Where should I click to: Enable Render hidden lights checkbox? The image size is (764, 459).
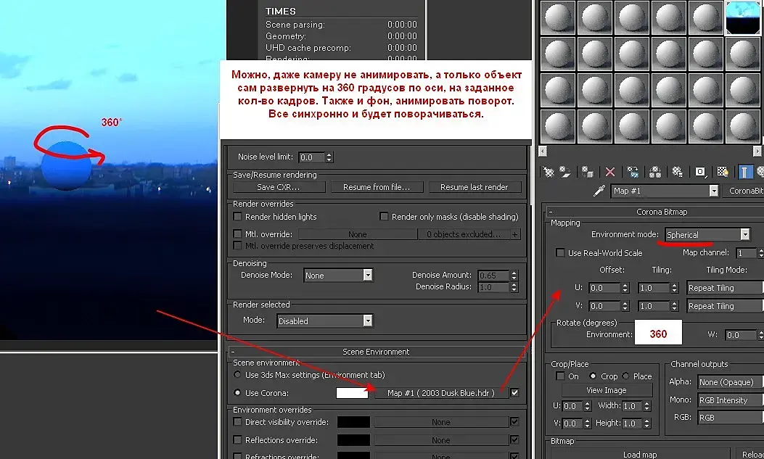coord(237,216)
